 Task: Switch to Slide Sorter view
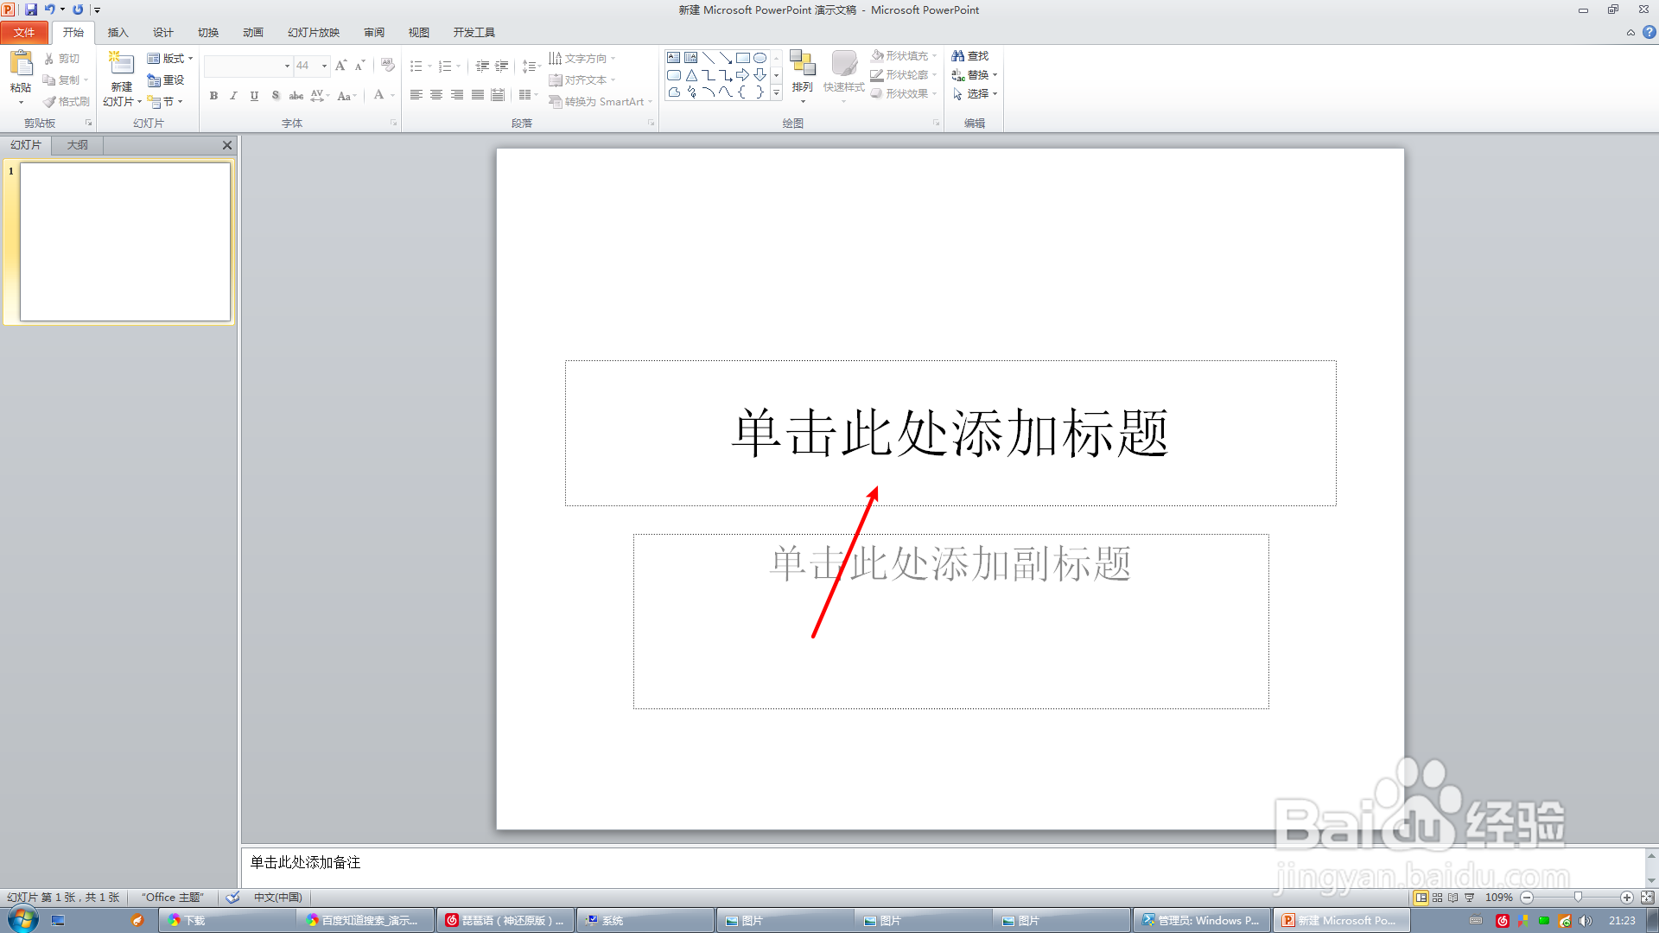[1438, 898]
